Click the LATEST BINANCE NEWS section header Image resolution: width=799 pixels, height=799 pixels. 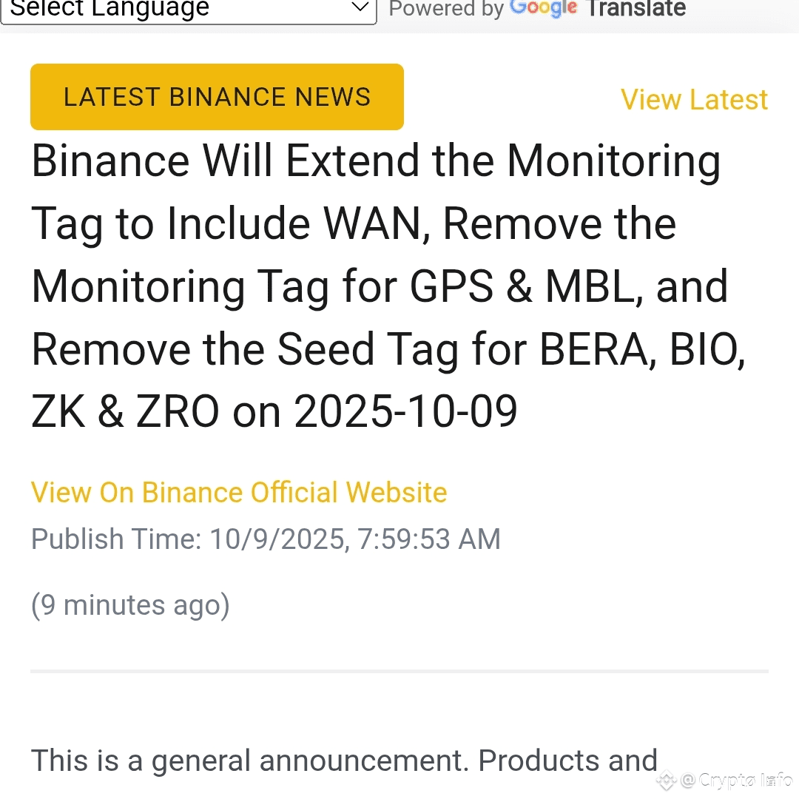[217, 96]
